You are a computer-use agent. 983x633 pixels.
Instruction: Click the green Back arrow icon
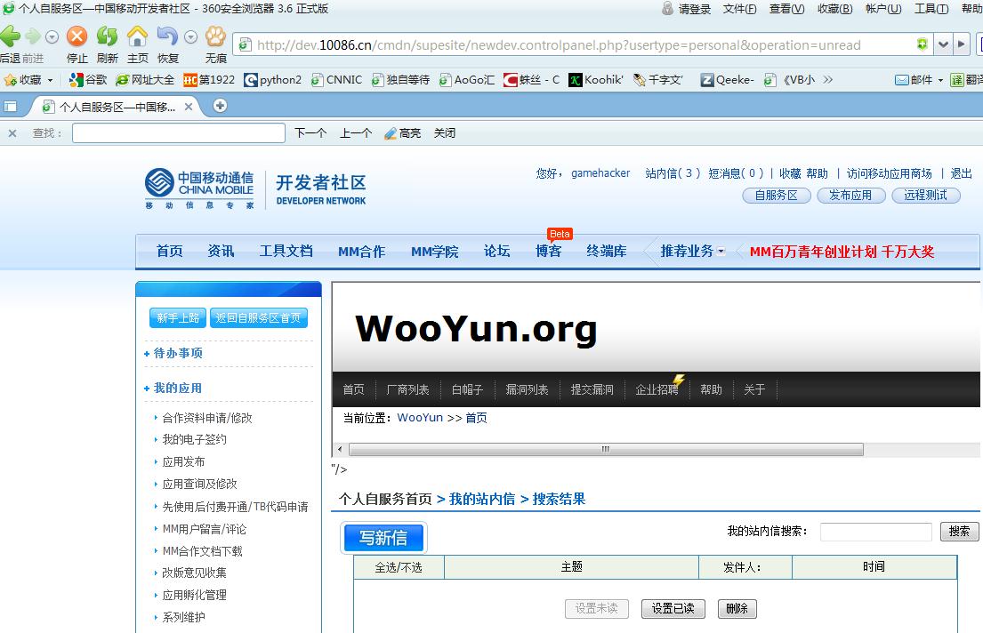(10, 36)
